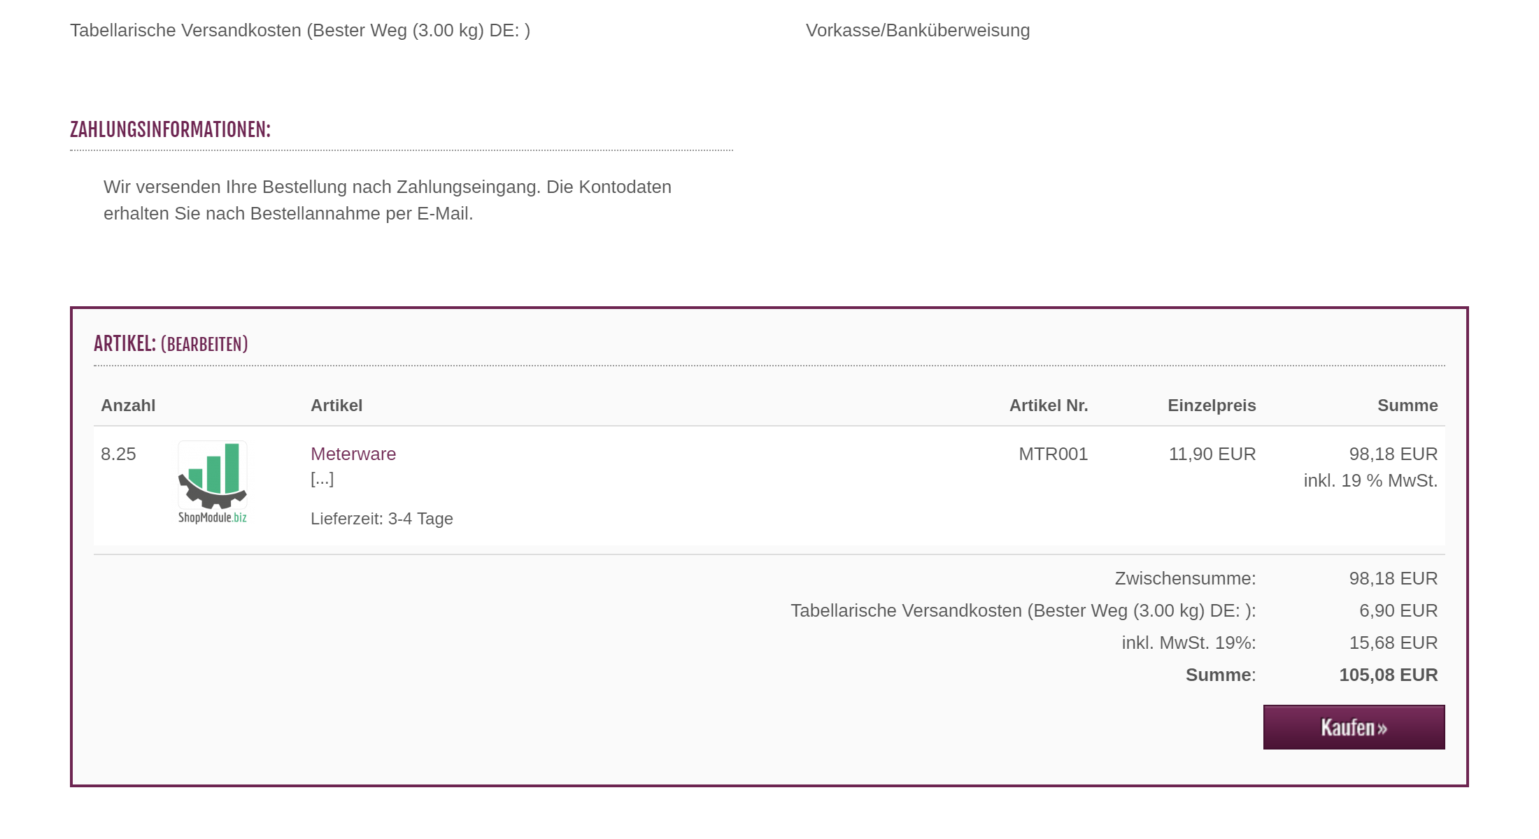Click the Artikel column header
Image resolution: width=1539 pixels, height=839 pixels.
coord(336,406)
